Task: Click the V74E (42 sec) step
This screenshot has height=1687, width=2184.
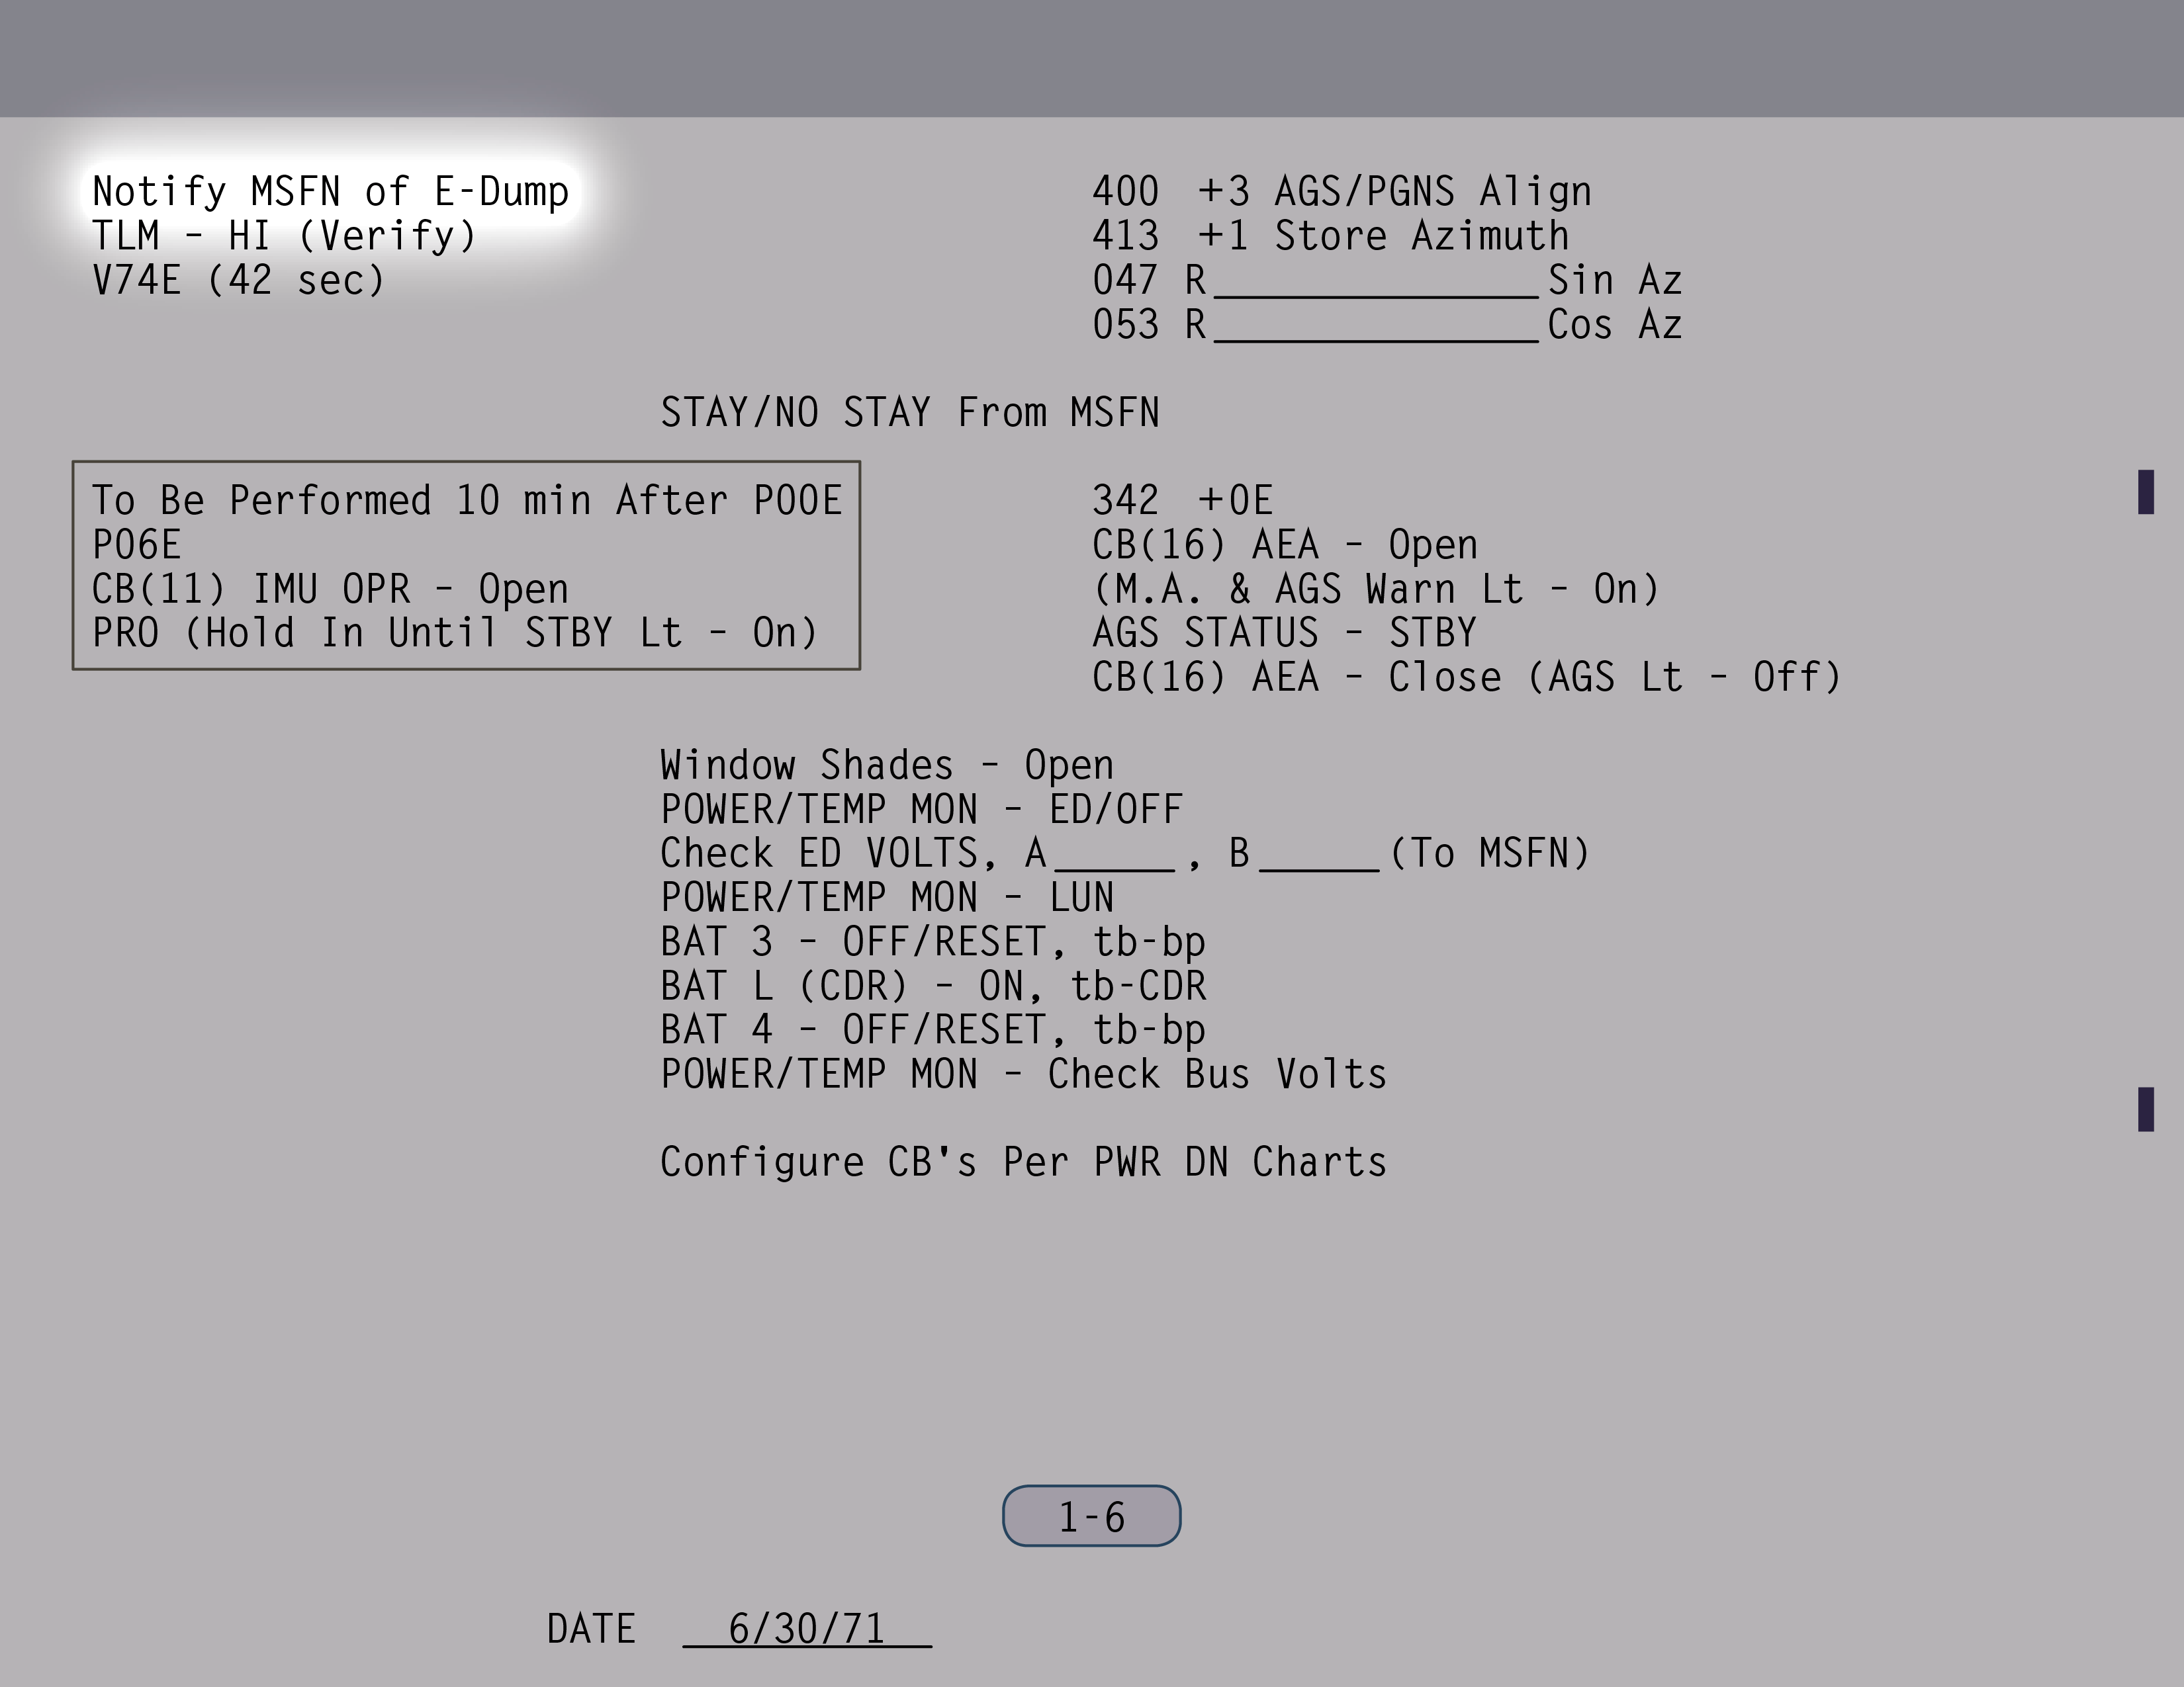Action: 238,281
